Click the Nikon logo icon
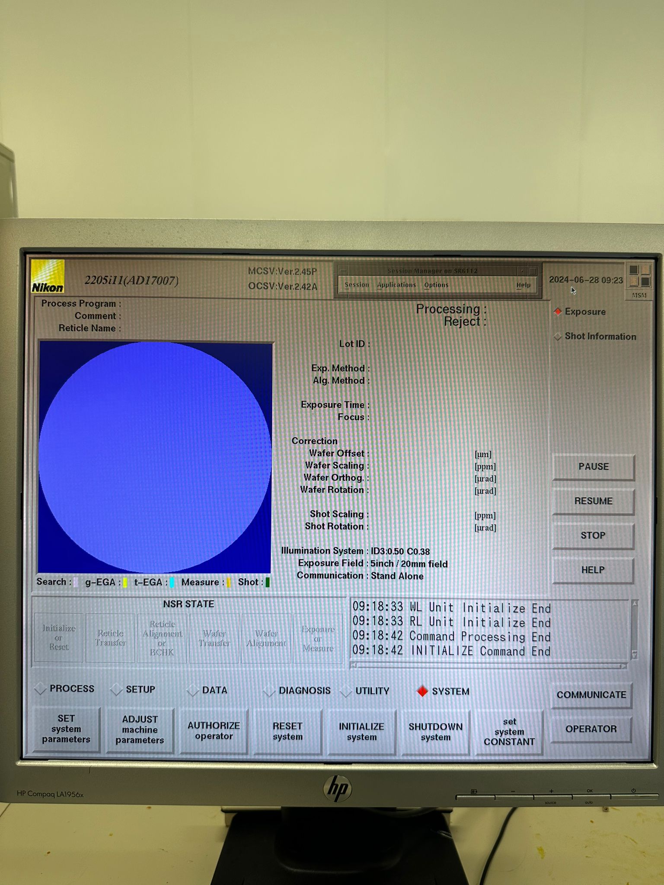Screen dimensions: 664x885 pos(48,277)
